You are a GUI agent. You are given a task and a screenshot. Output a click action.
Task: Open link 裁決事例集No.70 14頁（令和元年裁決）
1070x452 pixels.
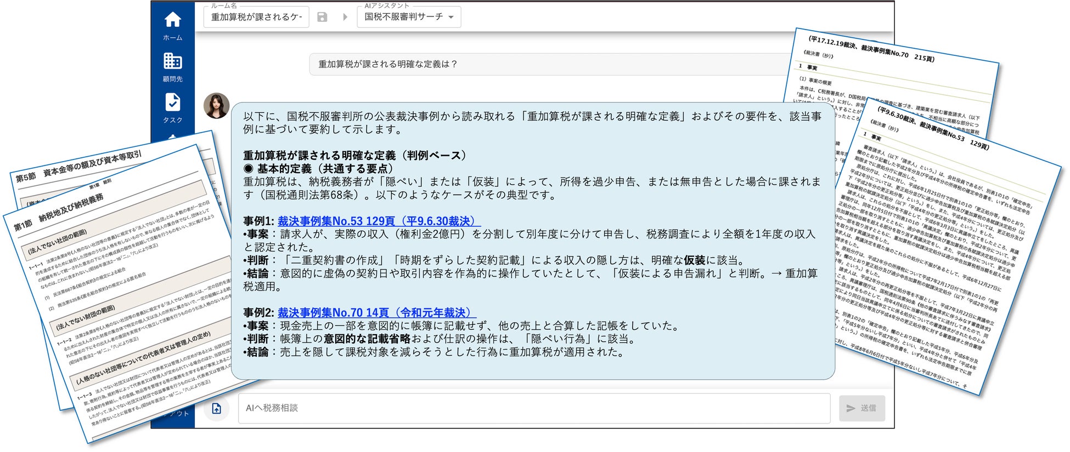[x=377, y=313]
